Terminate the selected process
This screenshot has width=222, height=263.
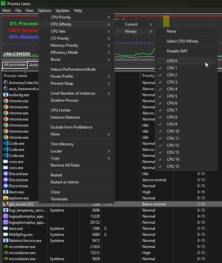click(76, 199)
